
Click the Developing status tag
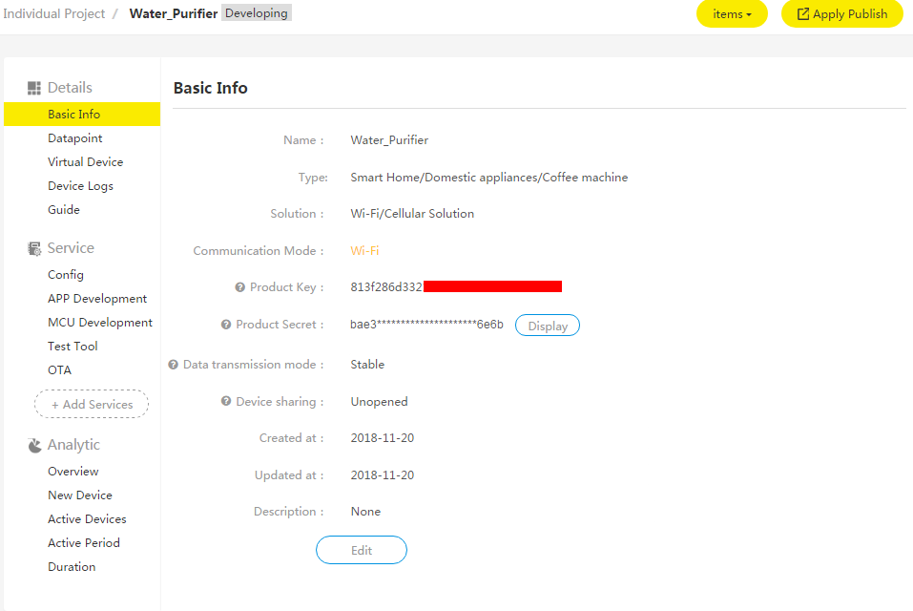(x=255, y=13)
